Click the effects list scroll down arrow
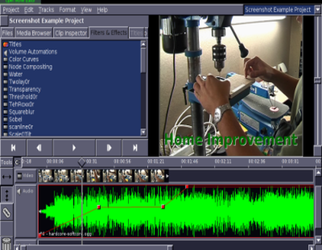 (143, 132)
